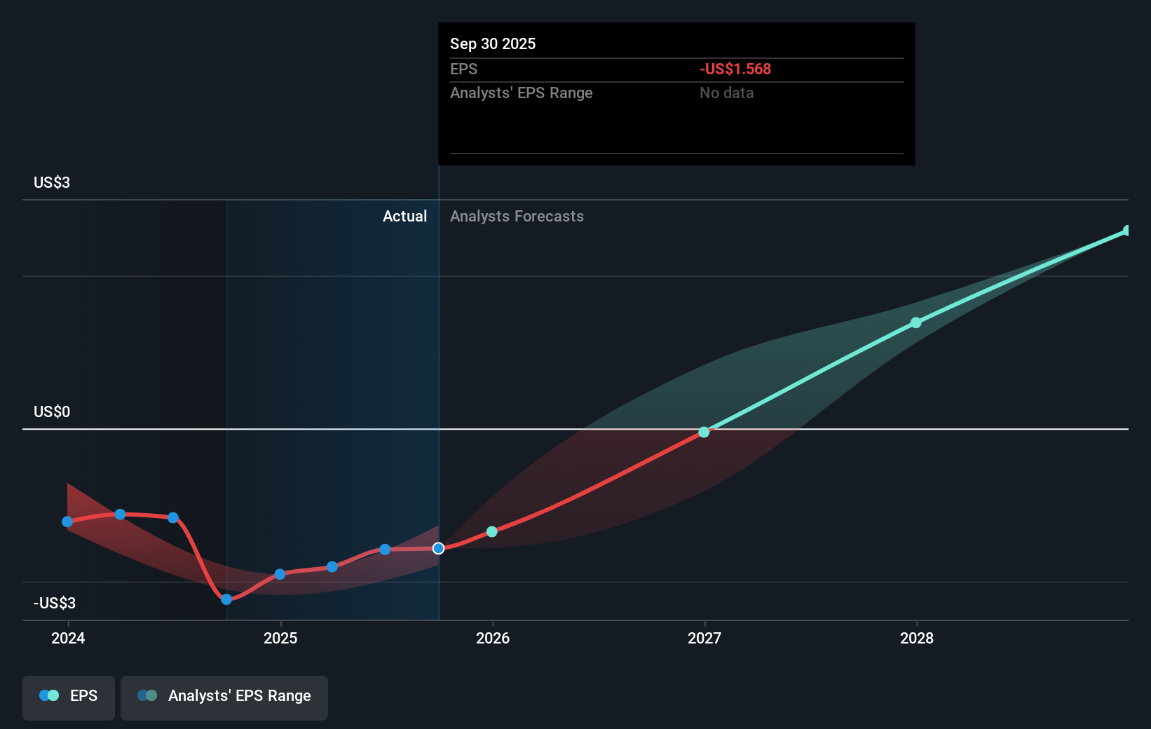Screen dimensions: 1151x729
Task: Select the EPS data point after 2025 start
Action: tap(332, 566)
